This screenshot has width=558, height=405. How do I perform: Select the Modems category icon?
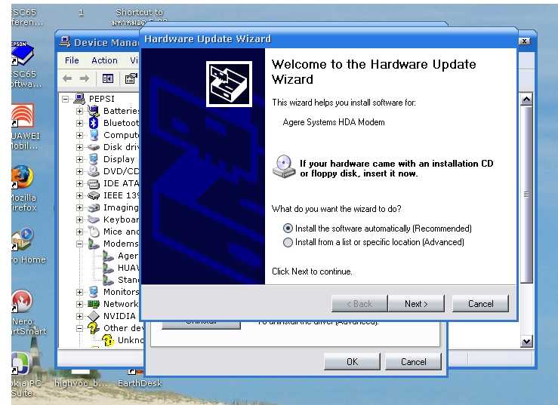[x=94, y=244]
